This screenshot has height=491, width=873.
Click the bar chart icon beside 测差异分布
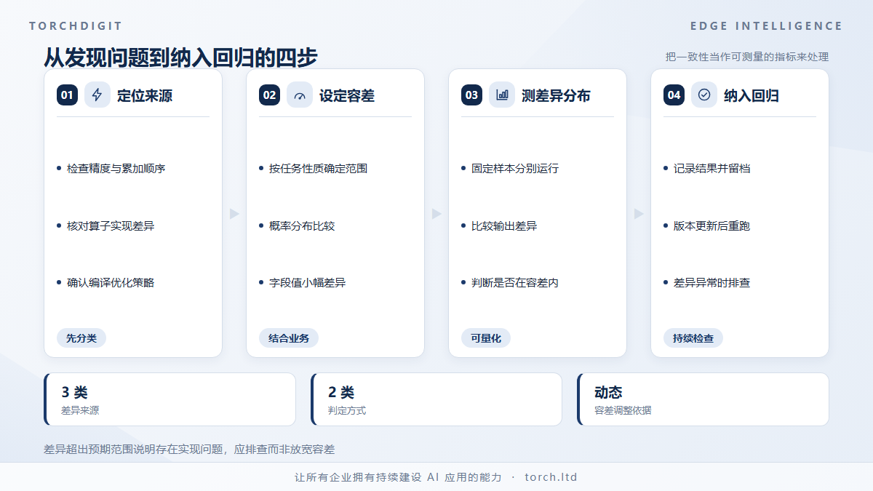pos(502,95)
